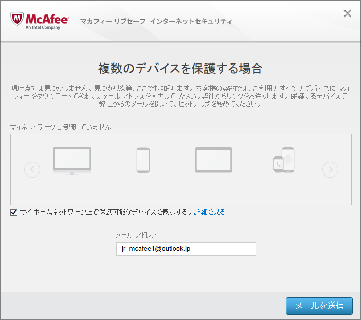This screenshot has height=320, width=361.
Task: Click the An Intel Company tagline
Action: pyautogui.click(x=43, y=28)
